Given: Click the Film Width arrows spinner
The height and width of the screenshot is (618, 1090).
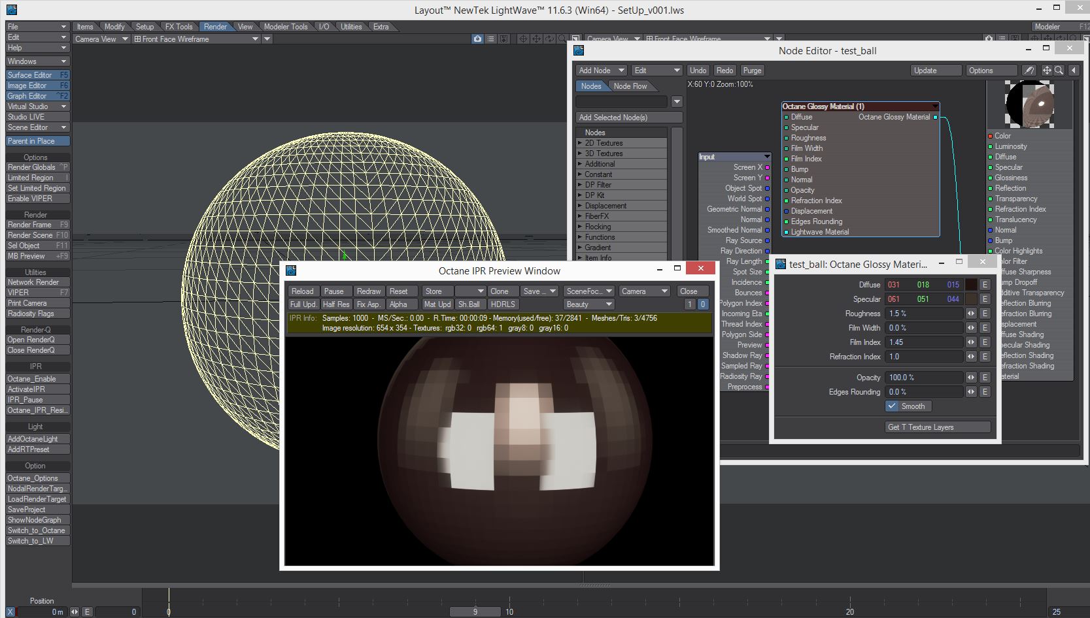Looking at the screenshot, I should coord(971,328).
